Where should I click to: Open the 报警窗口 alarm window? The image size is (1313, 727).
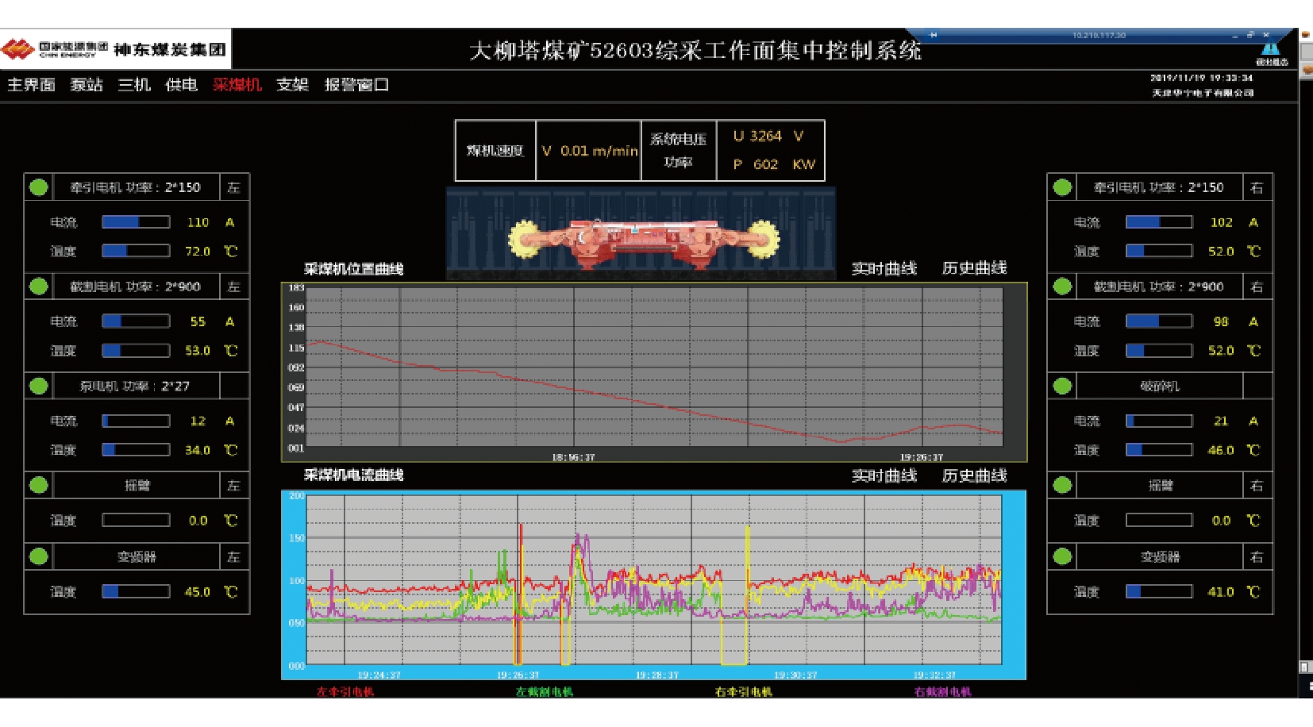click(x=356, y=85)
